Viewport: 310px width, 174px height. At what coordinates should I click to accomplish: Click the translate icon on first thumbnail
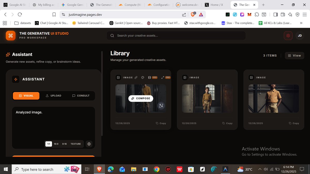tap(161, 106)
